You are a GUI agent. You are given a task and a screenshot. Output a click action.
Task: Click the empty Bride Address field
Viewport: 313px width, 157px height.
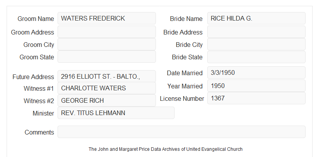256,32
